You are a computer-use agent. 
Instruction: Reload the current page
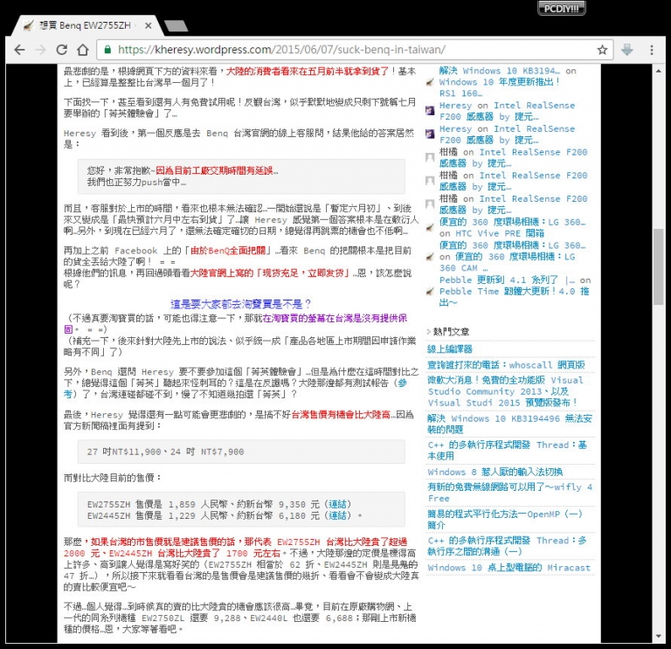(62, 50)
